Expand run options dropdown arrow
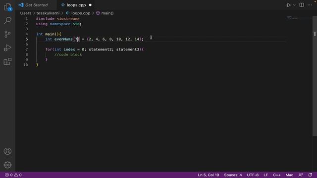The image size is (317, 178). coord(294,5)
